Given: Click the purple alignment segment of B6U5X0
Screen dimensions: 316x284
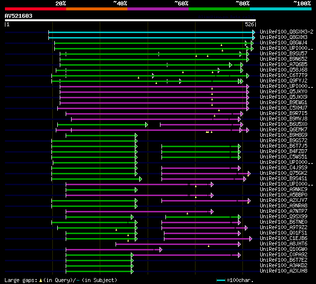Looking at the screenshot, I should [202, 125].
